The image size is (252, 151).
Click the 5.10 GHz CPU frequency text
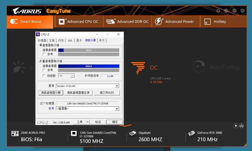156,82
